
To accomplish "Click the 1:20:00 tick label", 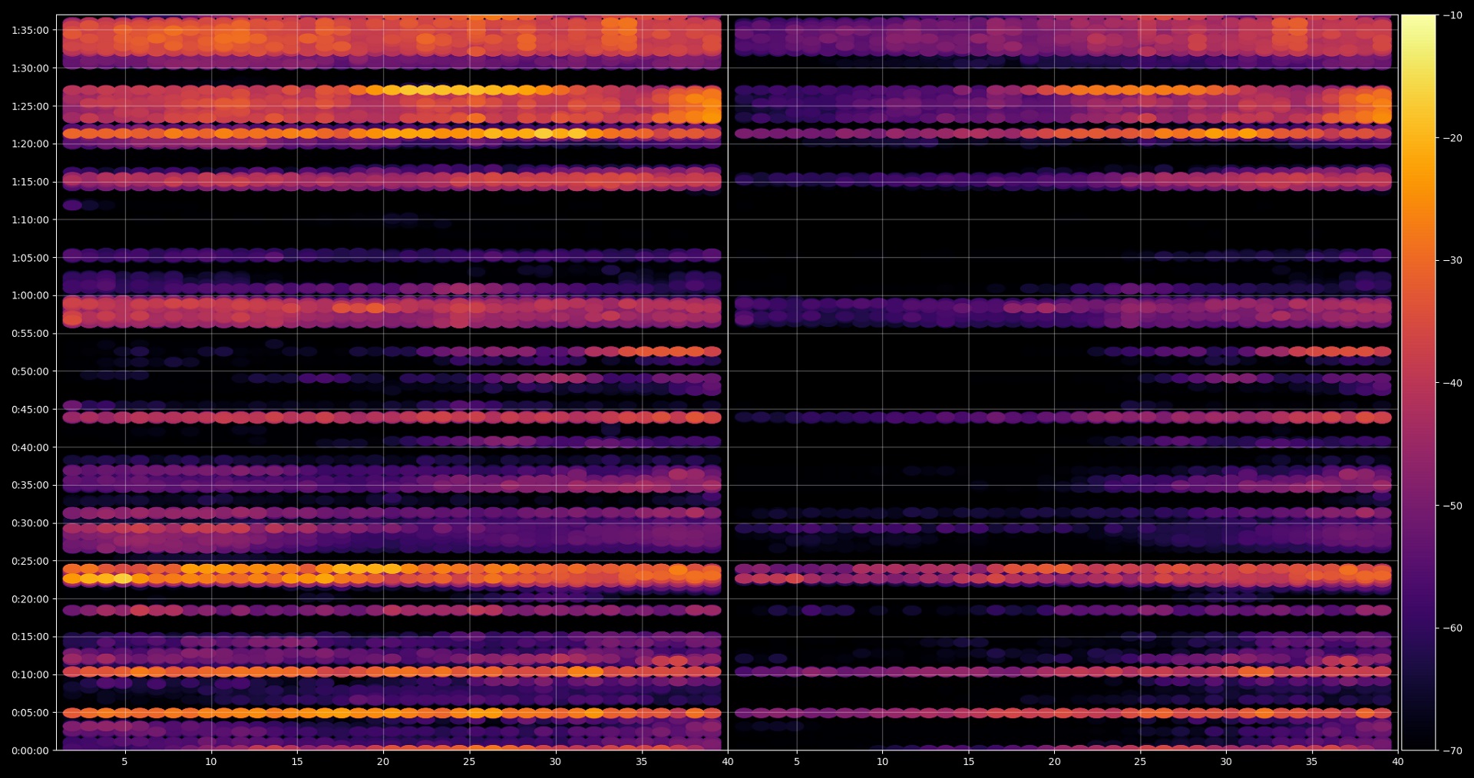I will coord(30,143).
